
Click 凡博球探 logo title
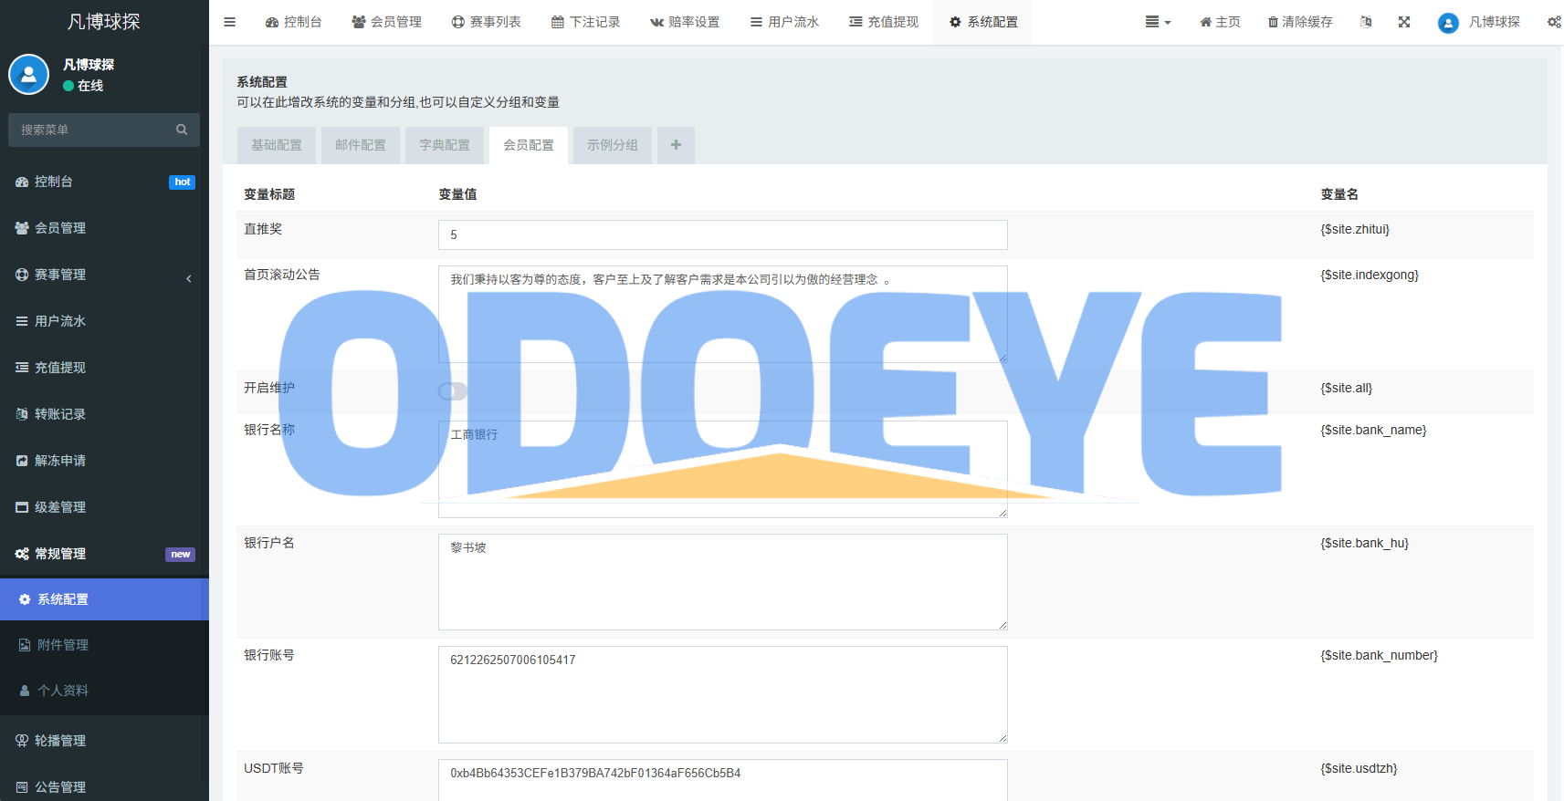104,22
